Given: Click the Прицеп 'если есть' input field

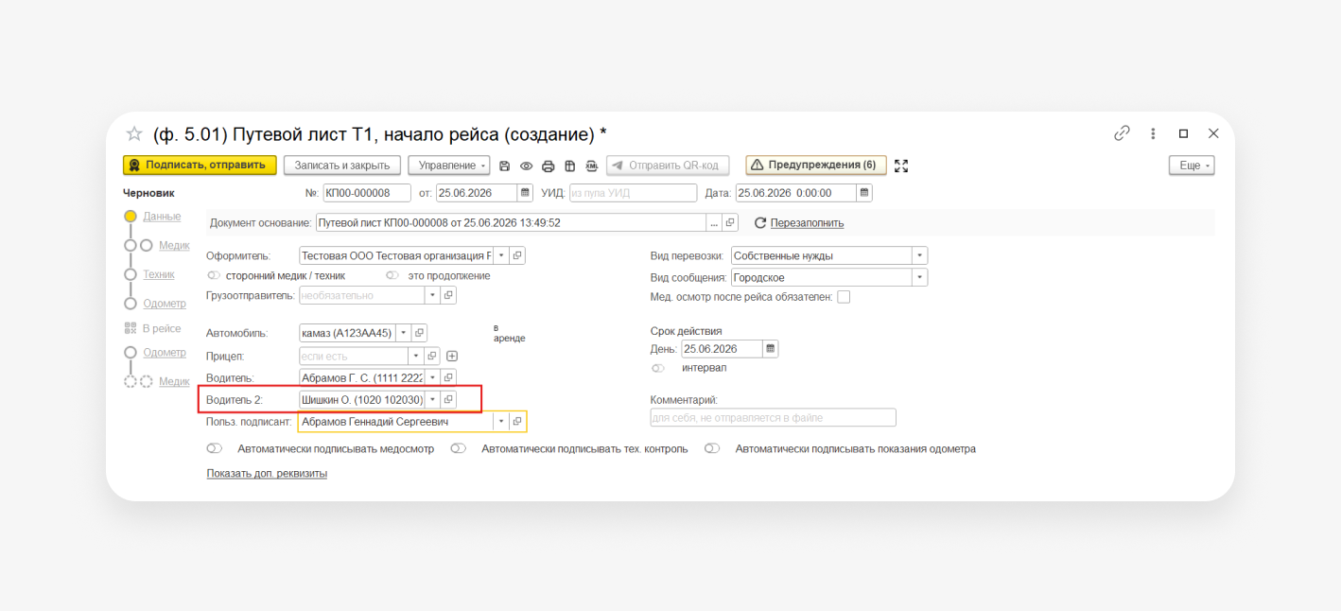Looking at the screenshot, I should 354,357.
